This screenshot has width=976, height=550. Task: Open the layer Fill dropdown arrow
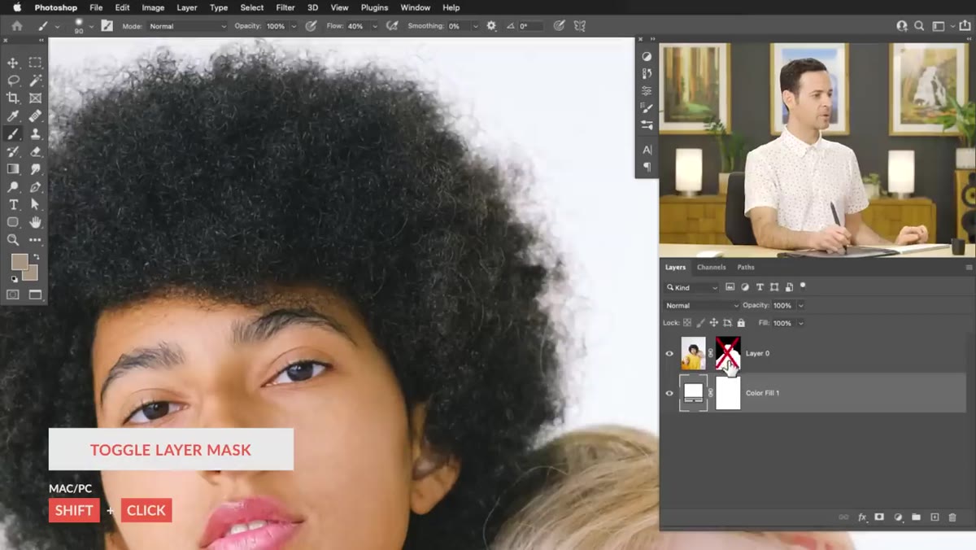[x=800, y=323]
